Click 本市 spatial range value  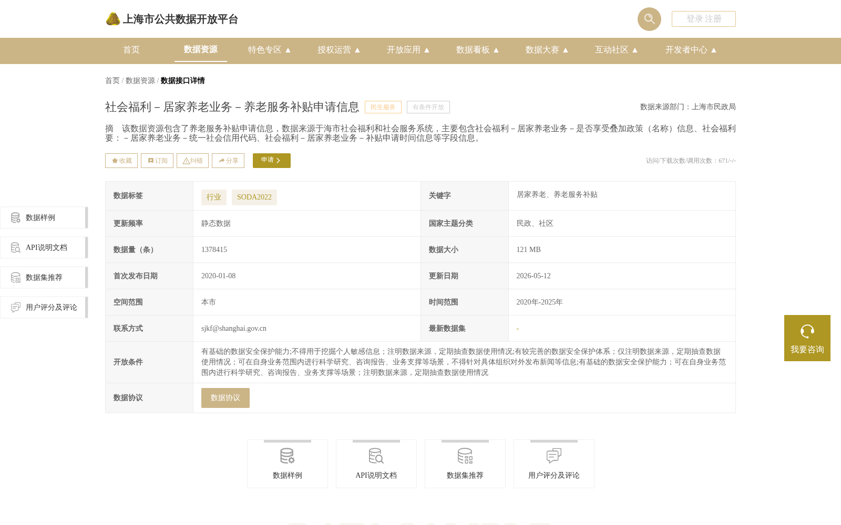point(209,302)
